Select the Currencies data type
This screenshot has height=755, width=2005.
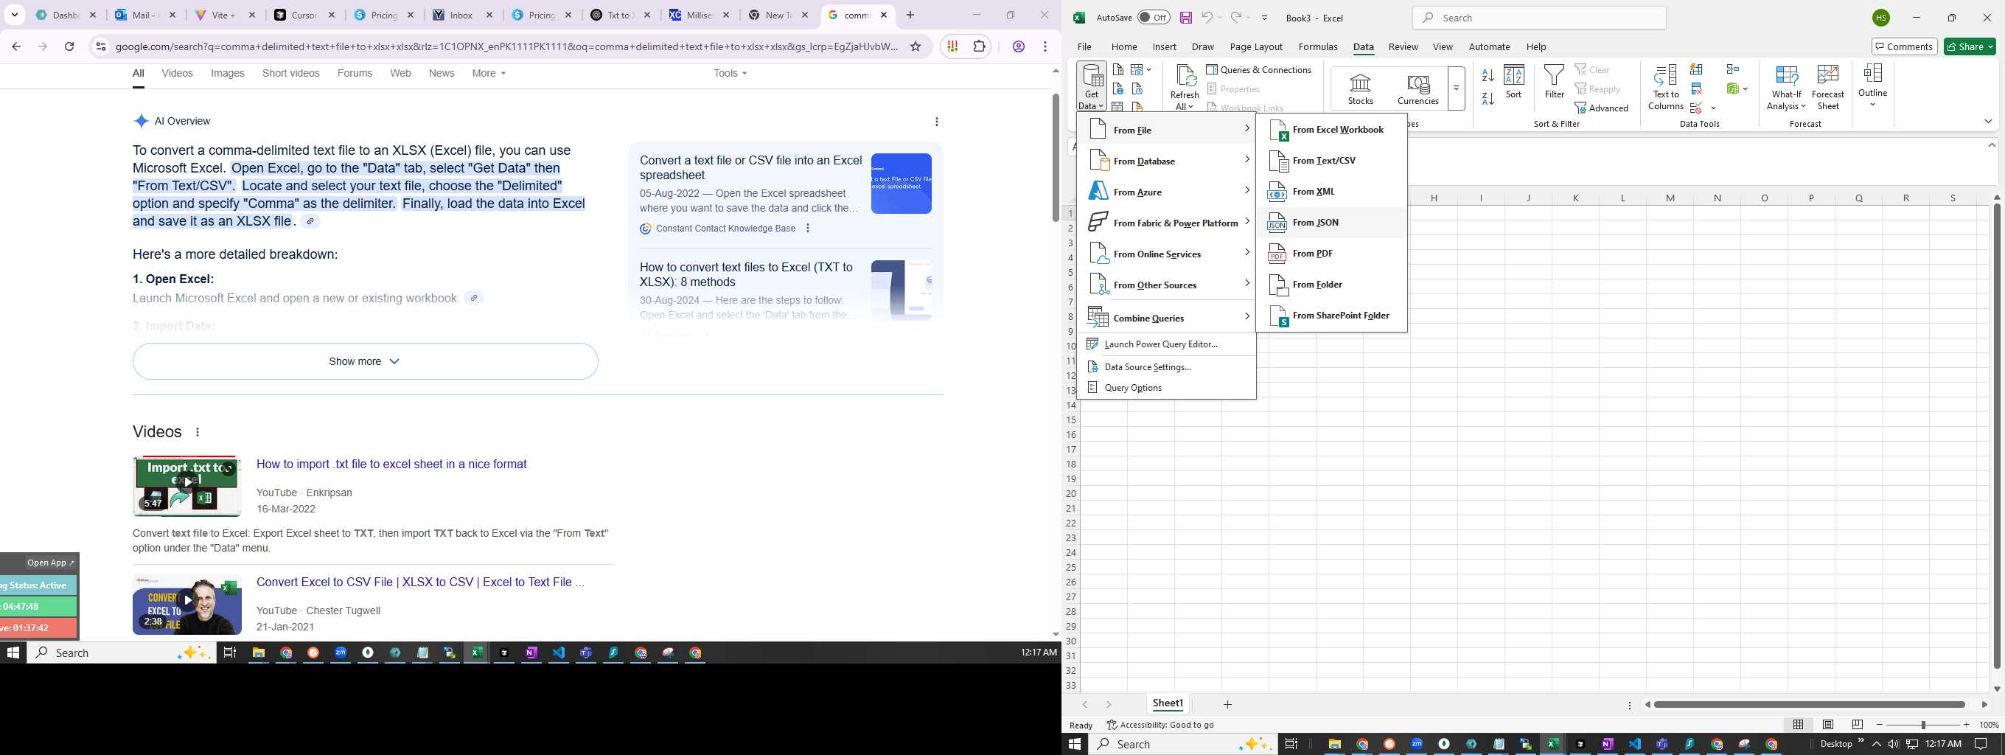[1418, 88]
